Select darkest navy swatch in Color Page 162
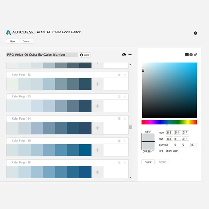Image resolution: width=209 pixels, height=209 pixels. coord(85,84)
